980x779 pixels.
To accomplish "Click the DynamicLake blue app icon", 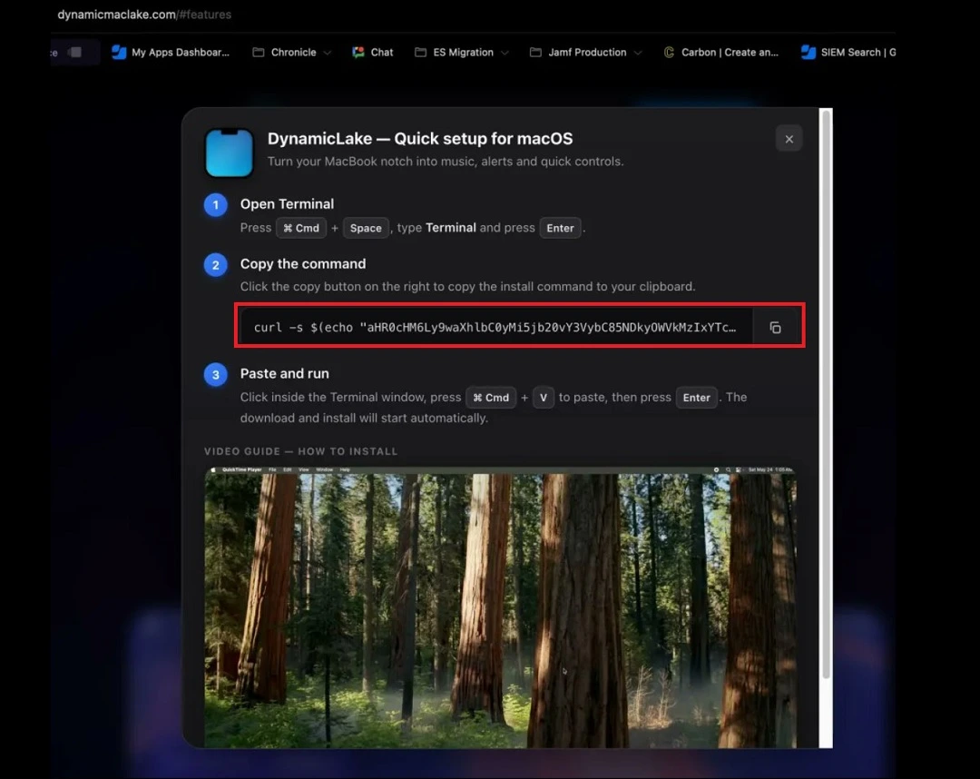I will click(x=230, y=153).
